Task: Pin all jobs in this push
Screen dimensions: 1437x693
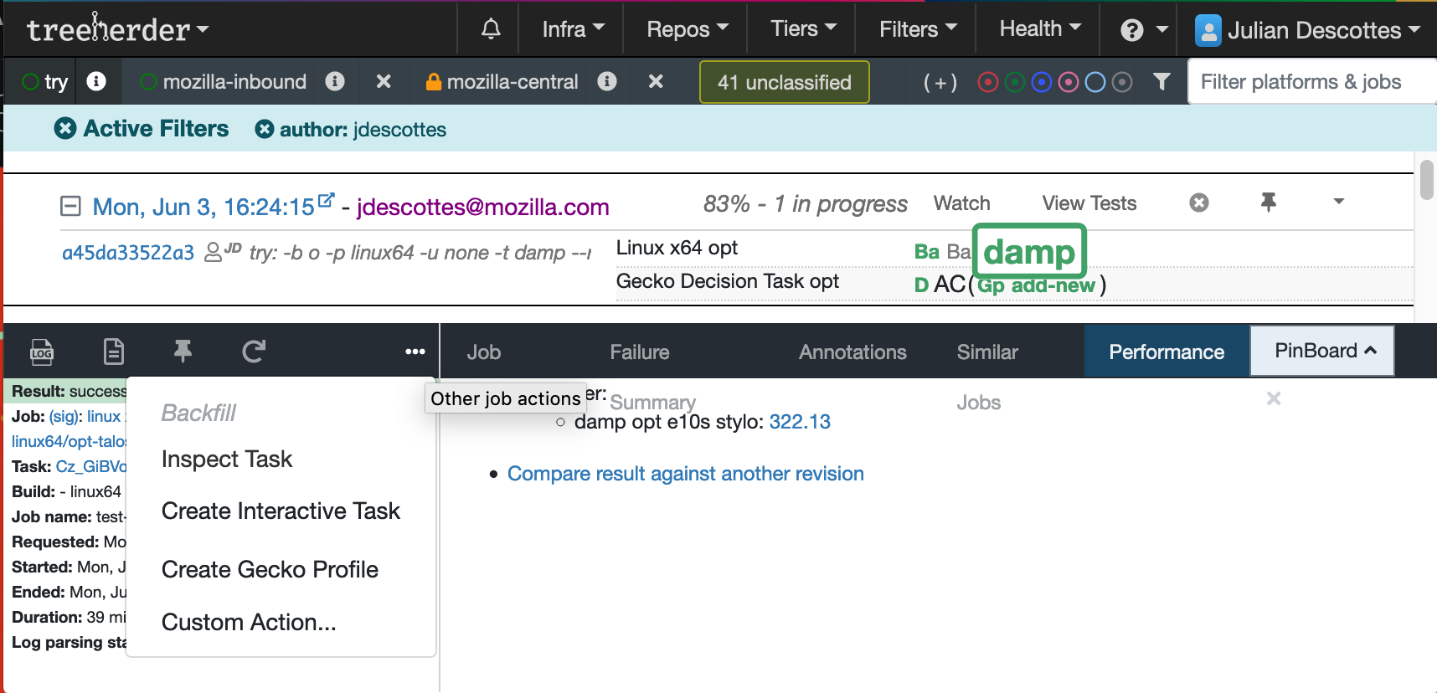Action: pos(1269,202)
